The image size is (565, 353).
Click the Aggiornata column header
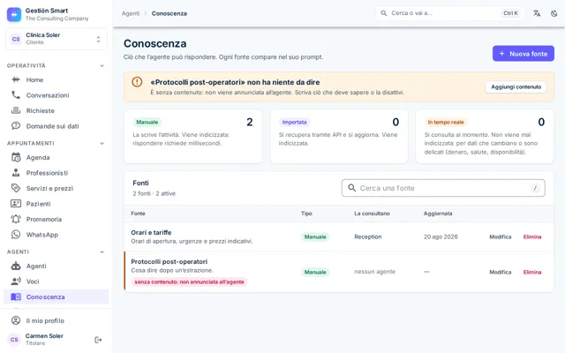click(x=438, y=214)
